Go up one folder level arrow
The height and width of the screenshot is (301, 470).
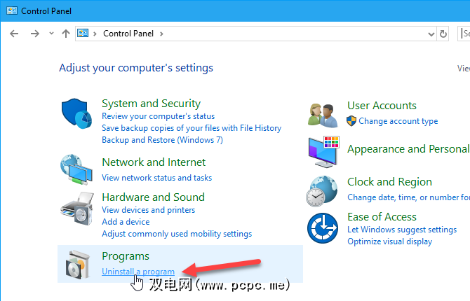pyautogui.click(x=66, y=34)
